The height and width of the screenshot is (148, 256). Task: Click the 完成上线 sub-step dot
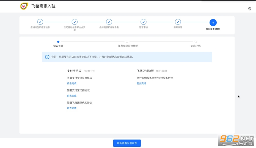tap(196, 42)
